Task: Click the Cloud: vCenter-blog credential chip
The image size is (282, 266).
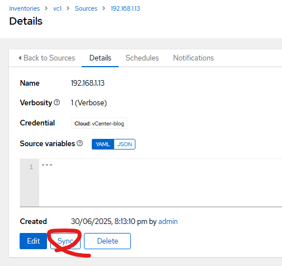Action: (x=99, y=123)
